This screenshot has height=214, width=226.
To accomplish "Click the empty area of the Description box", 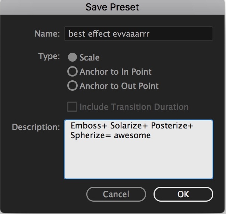I will click(x=138, y=160).
